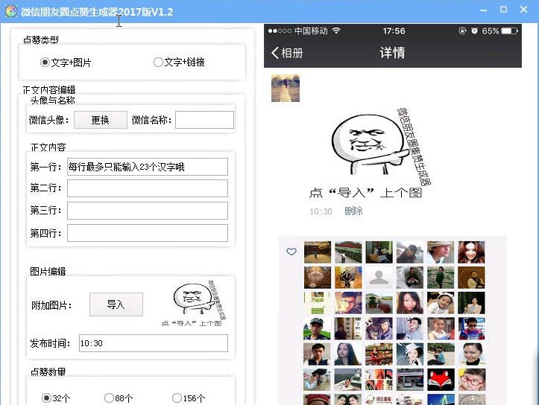Click the 第一行 text input
This screenshot has width=539, height=405.
coord(148,167)
